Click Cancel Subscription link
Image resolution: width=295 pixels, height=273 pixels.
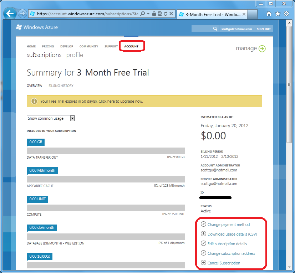tap(224, 263)
